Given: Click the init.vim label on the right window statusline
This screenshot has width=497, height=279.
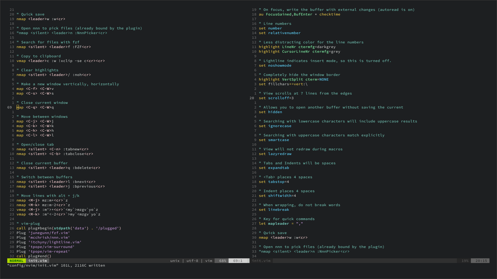Looking at the screenshot, I should [x=261, y=261].
